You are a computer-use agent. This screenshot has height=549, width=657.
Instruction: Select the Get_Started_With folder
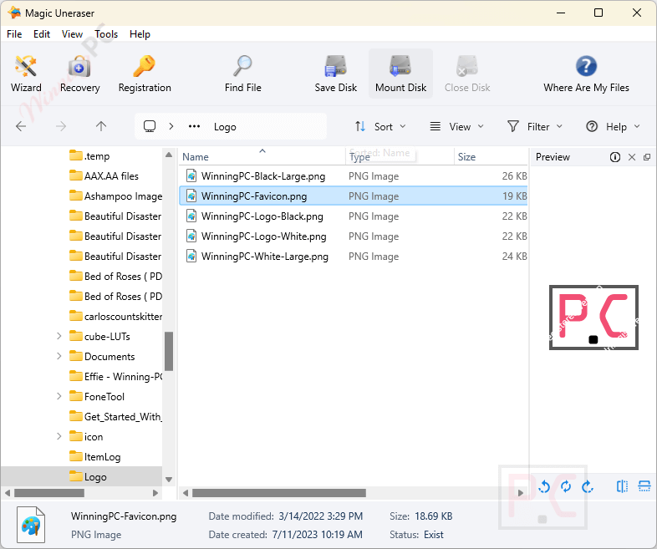coord(115,416)
